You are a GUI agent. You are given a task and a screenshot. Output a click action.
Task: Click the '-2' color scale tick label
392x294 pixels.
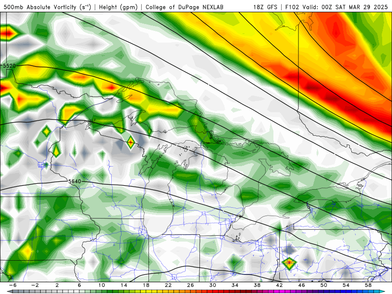(x=35, y=285)
